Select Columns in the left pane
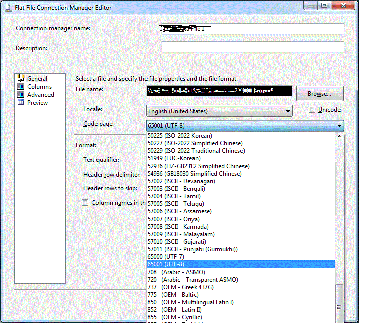This screenshot has height=323, width=388. (x=39, y=87)
